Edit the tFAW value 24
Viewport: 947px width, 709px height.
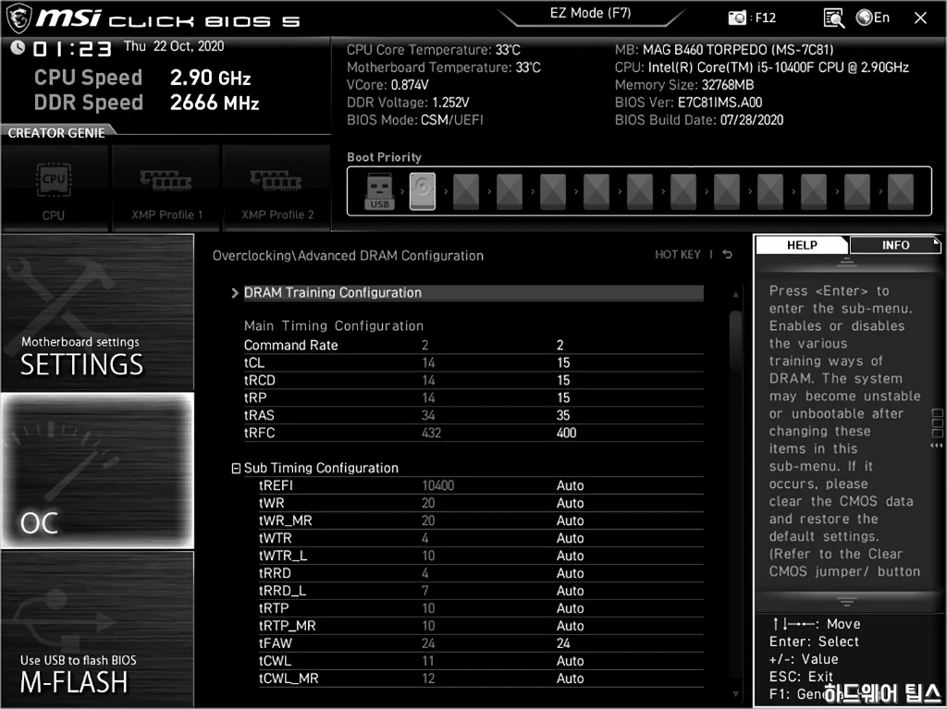[563, 643]
